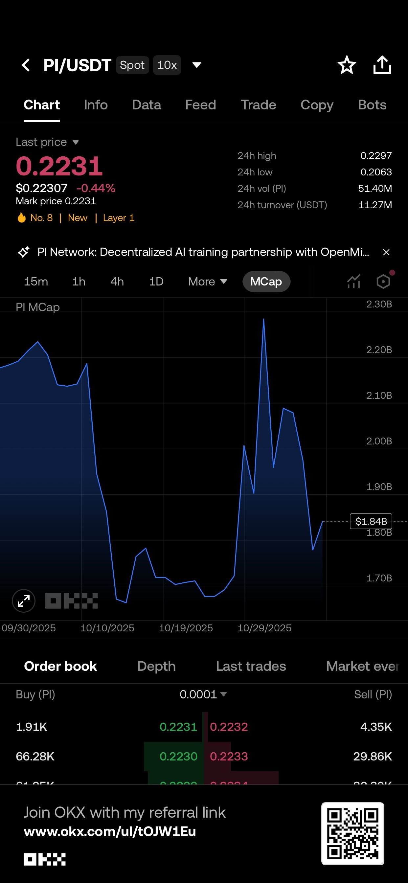The image size is (408, 883).
Task: Tap the back arrow icon
Action: click(26, 65)
